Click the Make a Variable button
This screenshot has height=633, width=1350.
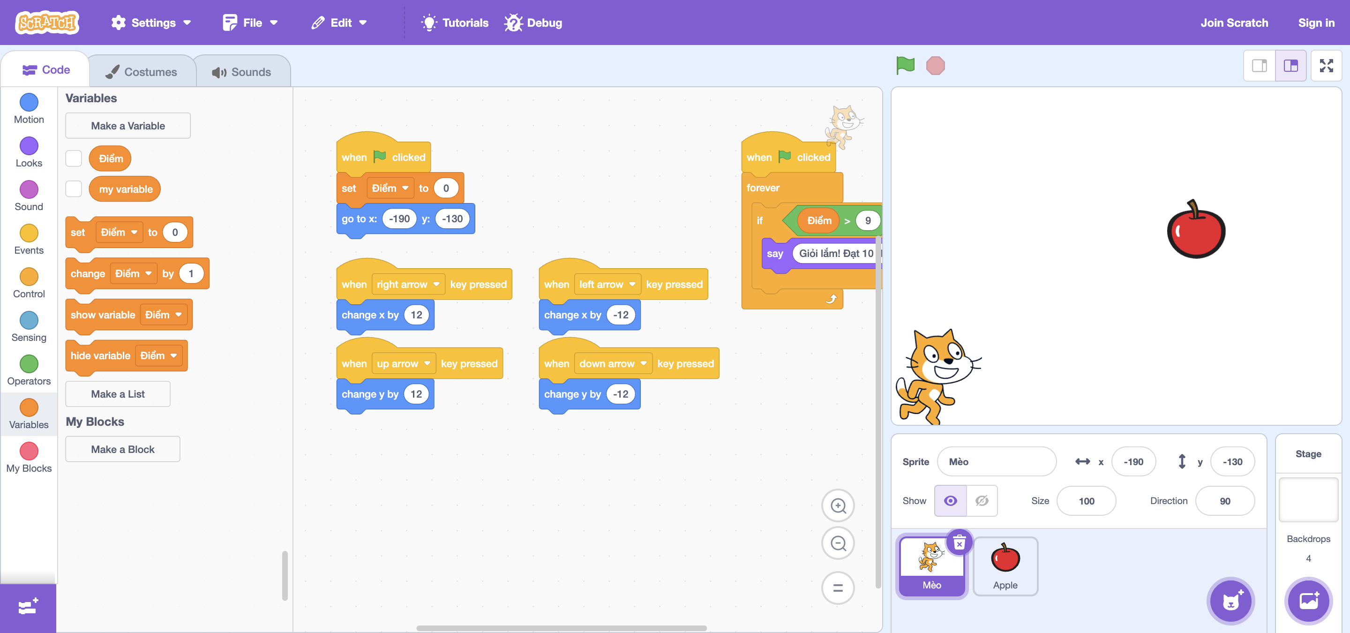pyautogui.click(x=128, y=126)
